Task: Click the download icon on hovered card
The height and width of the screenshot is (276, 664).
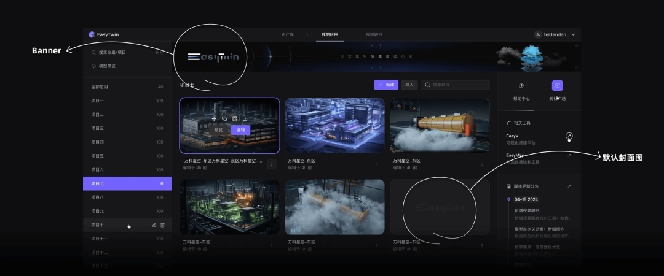Action: click(x=245, y=119)
